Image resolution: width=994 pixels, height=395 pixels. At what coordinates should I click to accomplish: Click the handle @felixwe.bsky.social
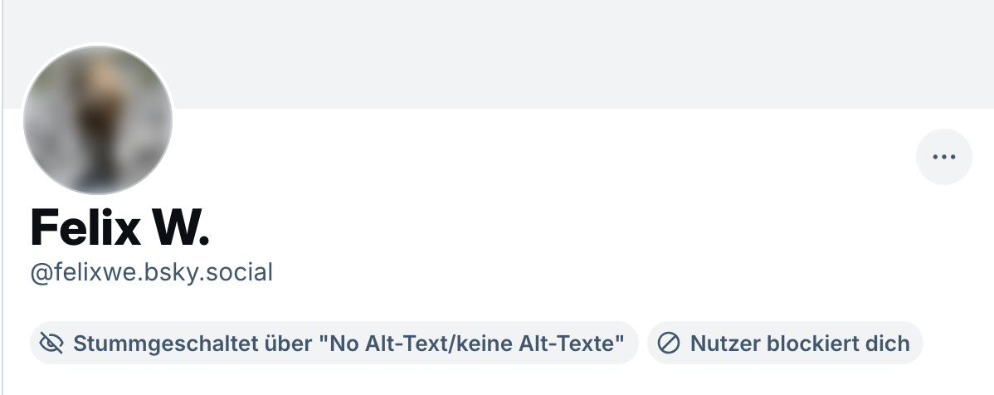click(x=152, y=272)
